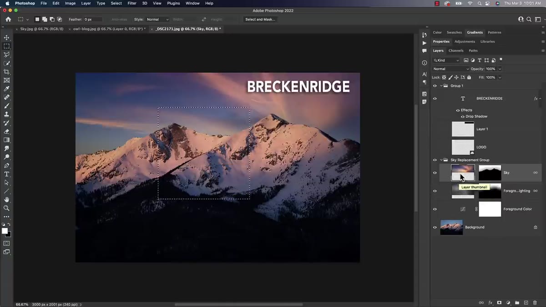This screenshot has height=307, width=546.
Task: Create new layer icon in Layers panel
Action: click(x=526, y=302)
